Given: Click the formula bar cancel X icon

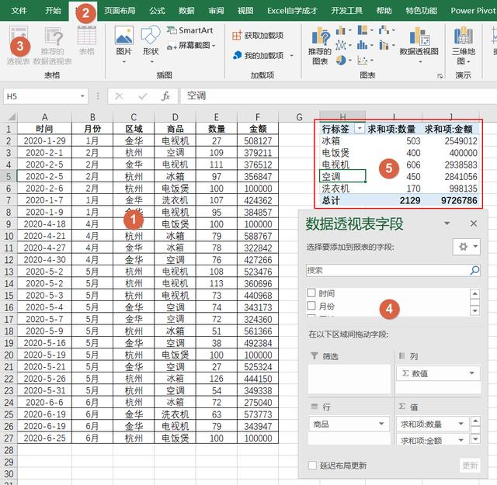Looking at the screenshot, I should coord(119,96).
